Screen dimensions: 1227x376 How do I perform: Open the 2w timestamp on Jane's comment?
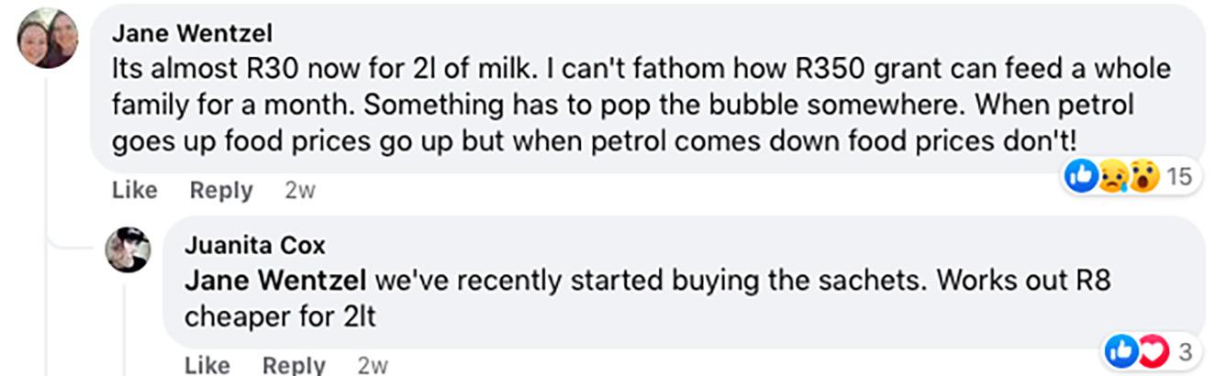pos(300,191)
